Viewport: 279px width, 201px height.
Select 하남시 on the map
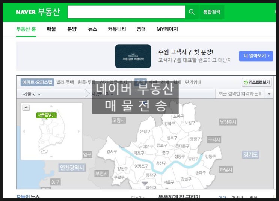(226, 170)
